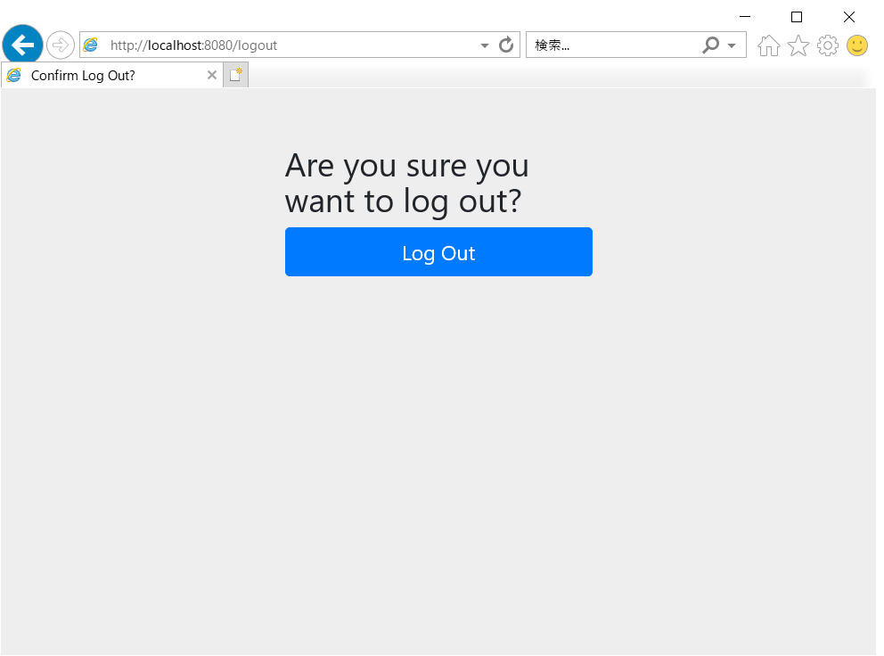Expand the search provider dropdown arrow

click(x=732, y=45)
